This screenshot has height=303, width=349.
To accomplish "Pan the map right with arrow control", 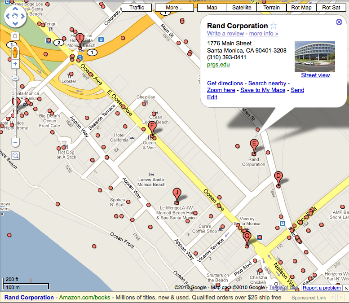I will (x=23, y=17).
